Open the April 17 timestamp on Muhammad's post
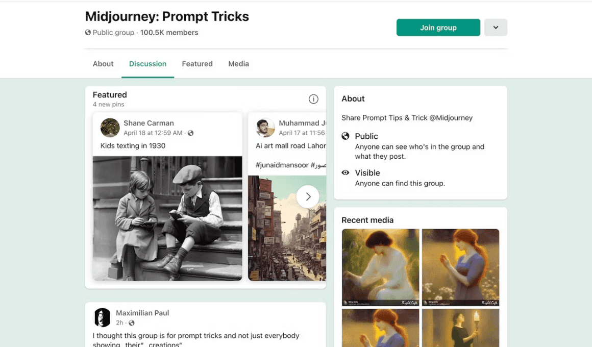Viewport: 592px width, 347px height. coord(302,133)
